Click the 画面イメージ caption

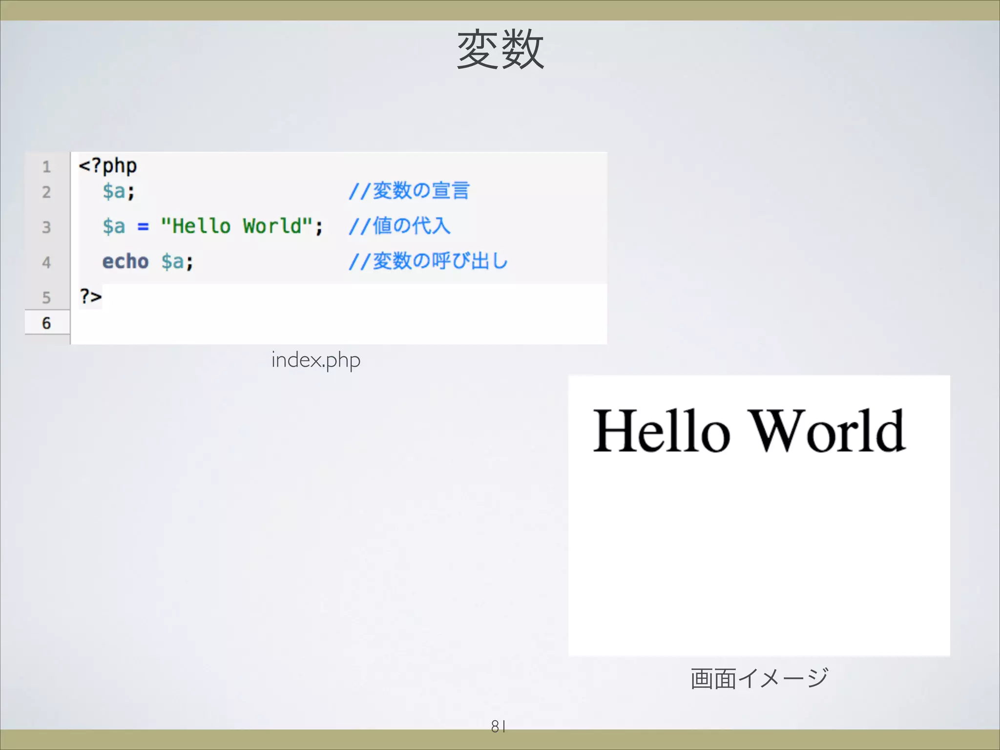tap(759, 679)
